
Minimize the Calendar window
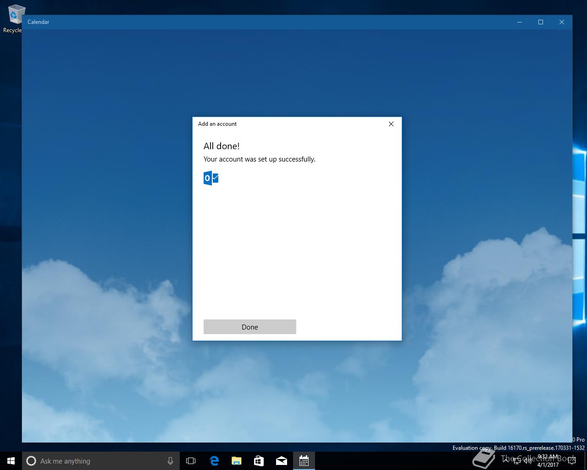click(520, 22)
